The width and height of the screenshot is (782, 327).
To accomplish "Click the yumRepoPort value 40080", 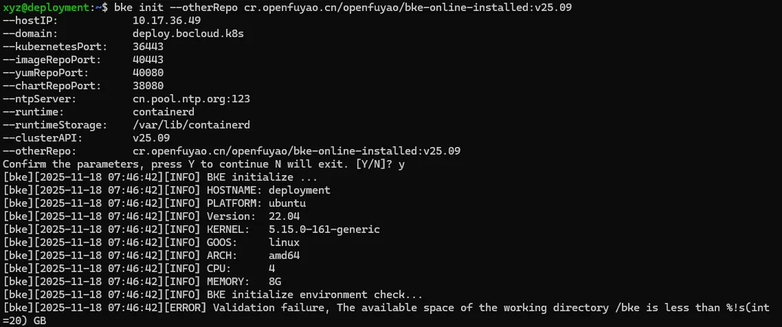I will coord(148,72).
